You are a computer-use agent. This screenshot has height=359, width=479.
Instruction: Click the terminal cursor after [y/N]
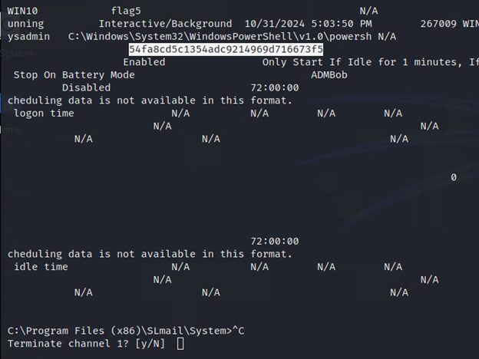pyautogui.click(x=180, y=343)
